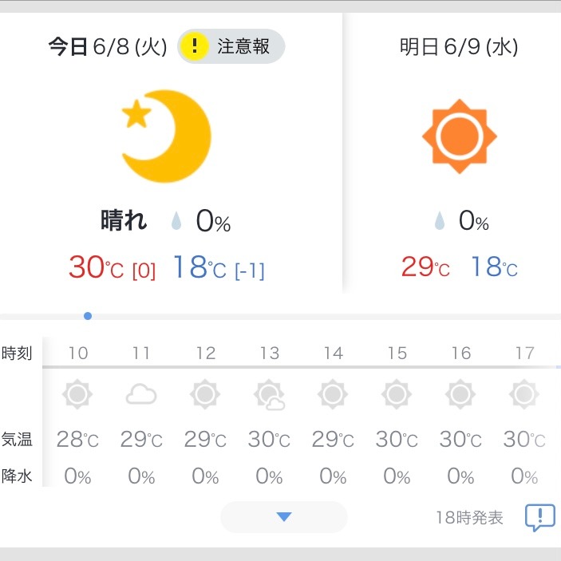The height and width of the screenshot is (561, 561).
Task: Select the cloudy icon at 11 o'clock
Action: coord(141,394)
